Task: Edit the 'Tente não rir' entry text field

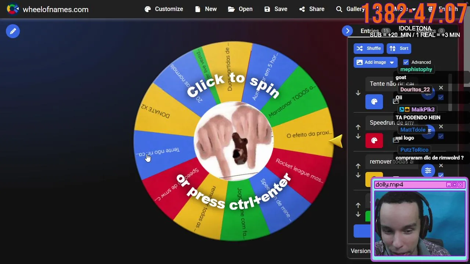Action: (391, 84)
